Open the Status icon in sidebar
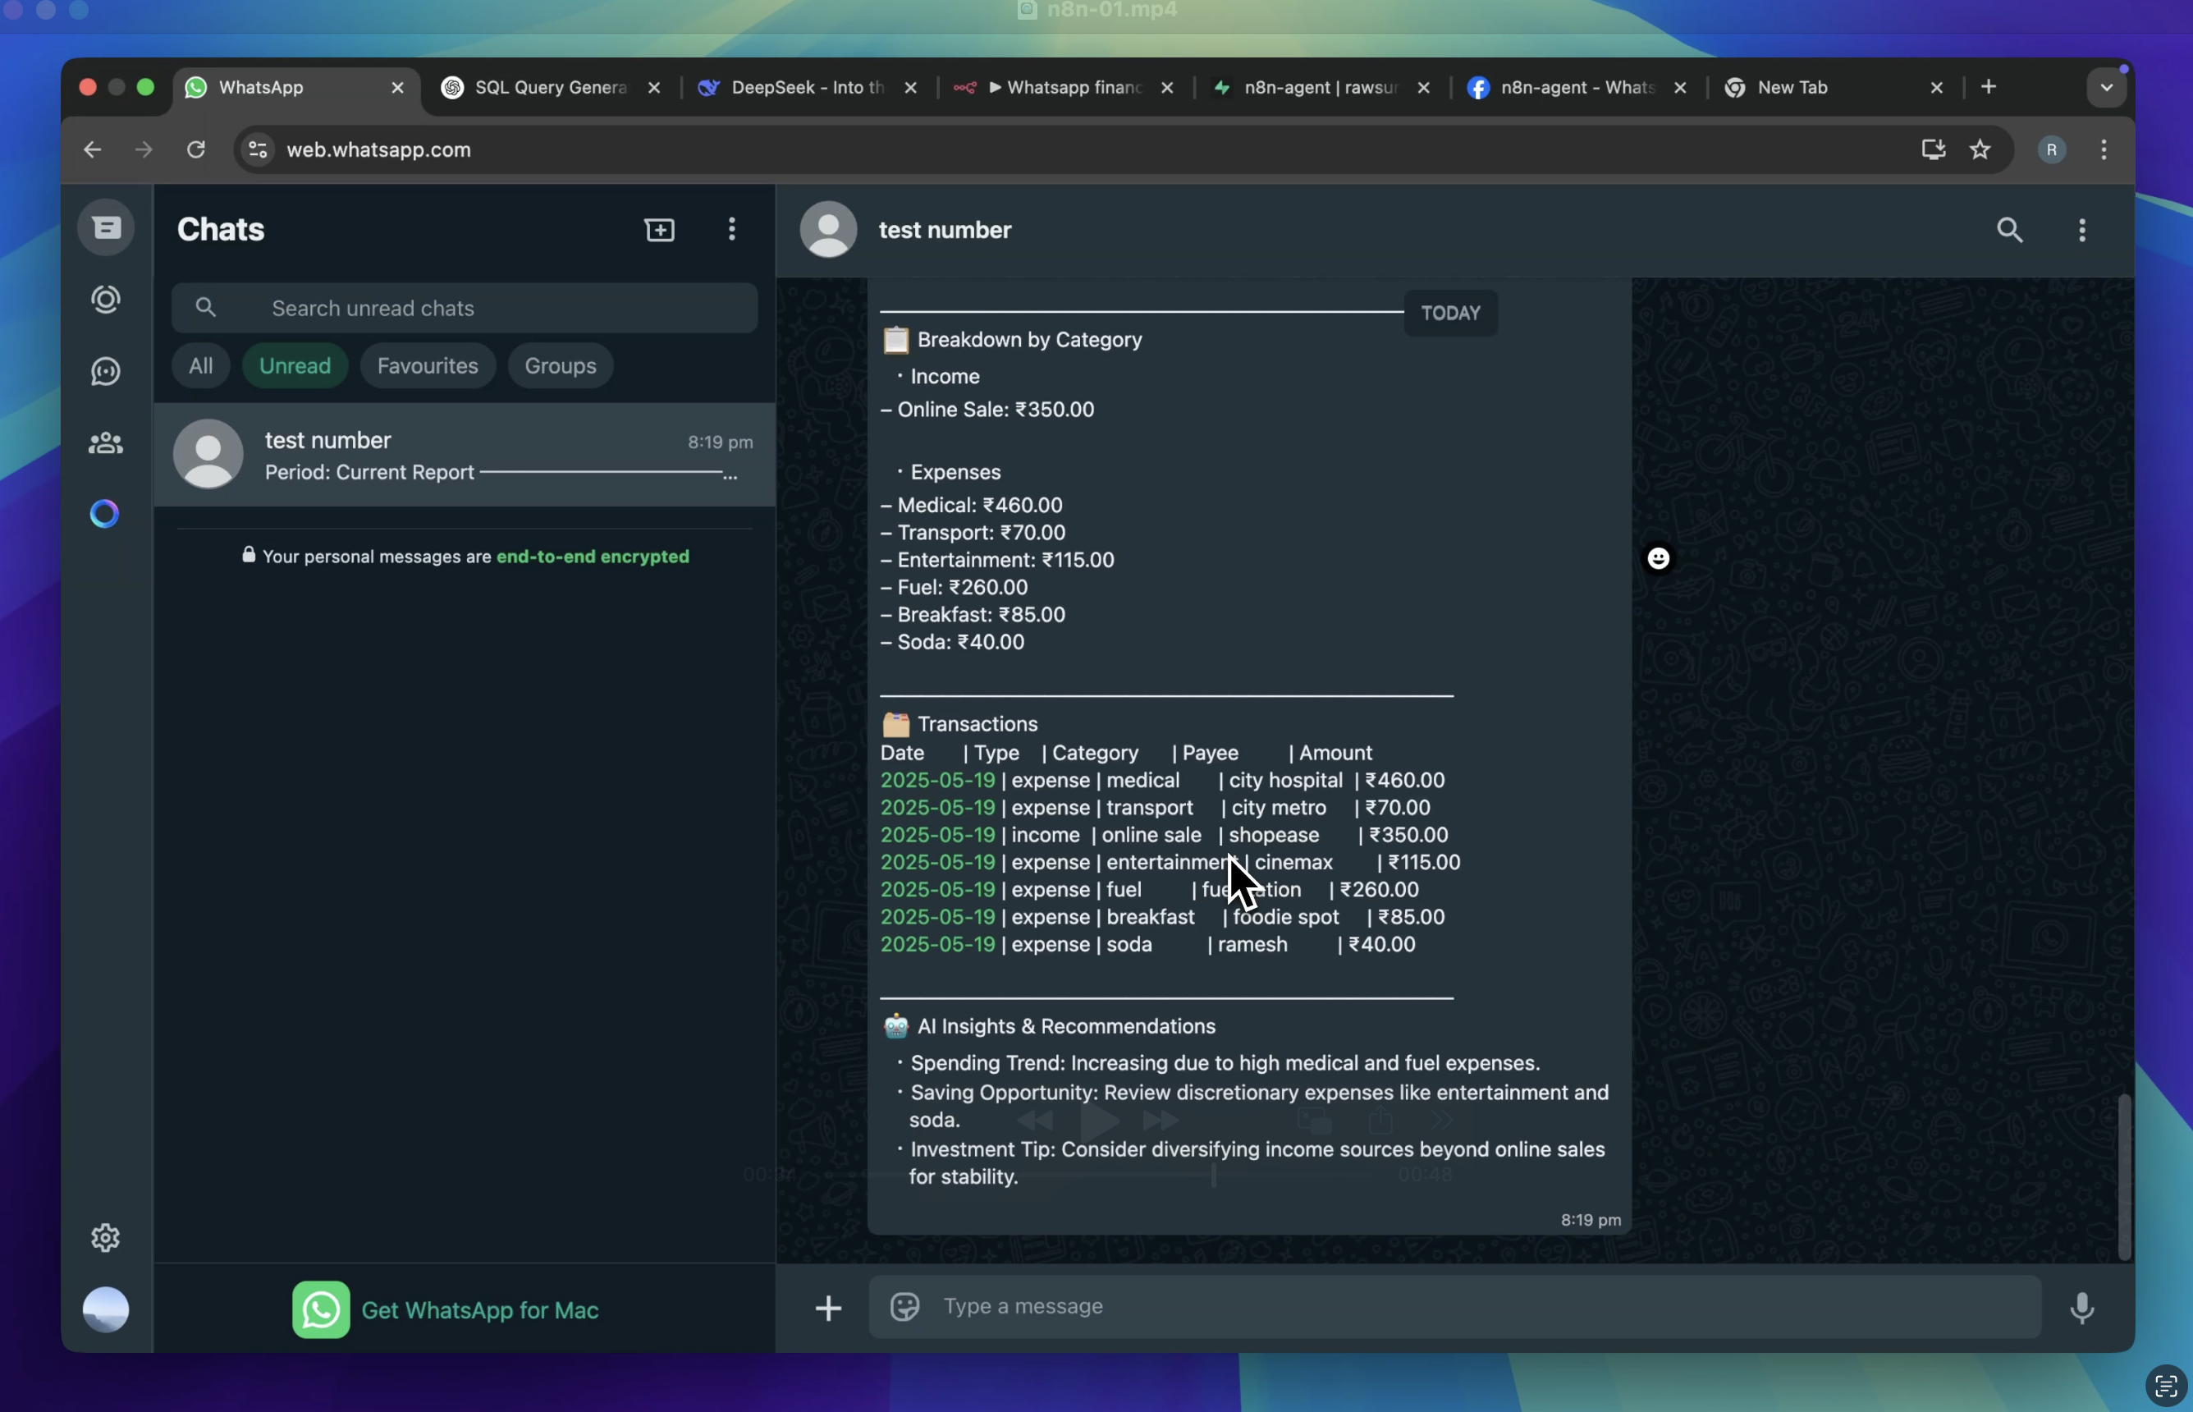Image resolution: width=2193 pixels, height=1412 pixels. click(x=107, y=300)
